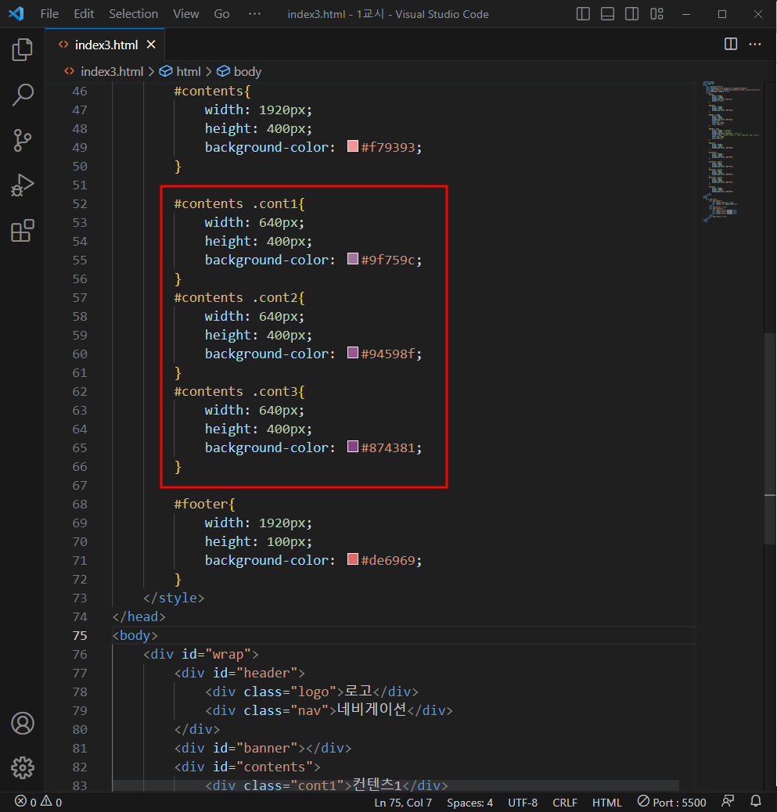Click the </head> closing tag
Screen dimensions: 777x812
[x=138, y=616]
